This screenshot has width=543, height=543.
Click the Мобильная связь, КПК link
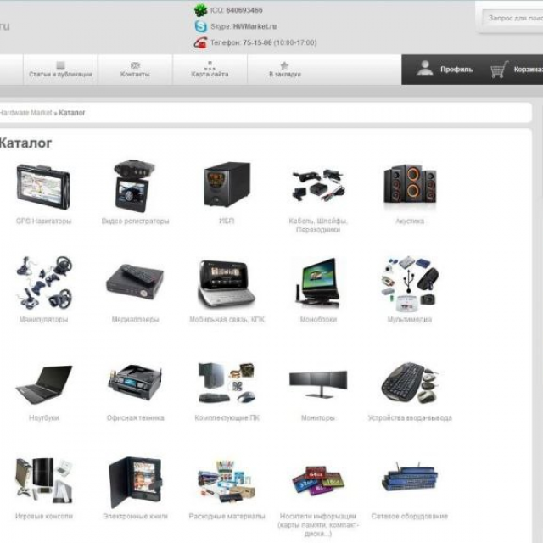227,319
